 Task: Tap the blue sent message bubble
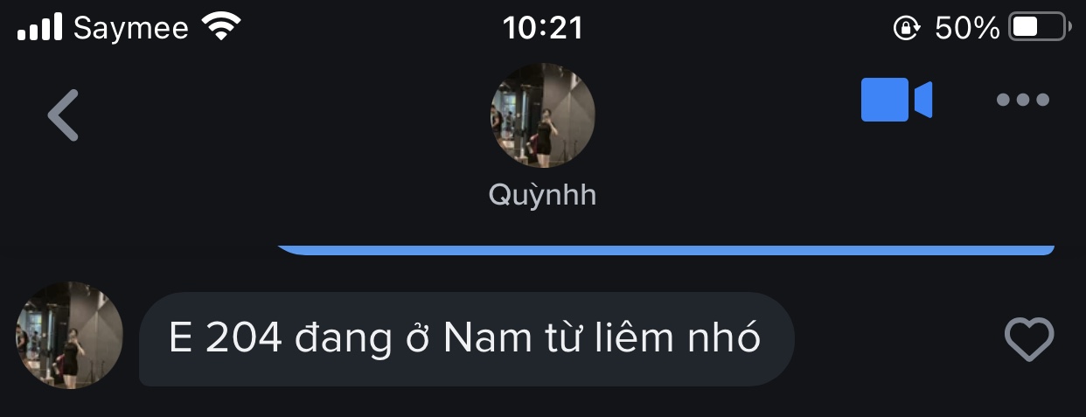pos(665,250)
